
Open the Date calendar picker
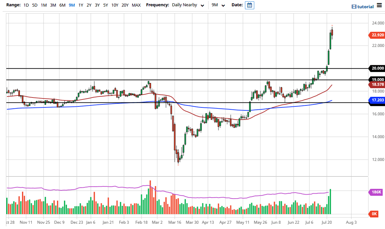249,5
